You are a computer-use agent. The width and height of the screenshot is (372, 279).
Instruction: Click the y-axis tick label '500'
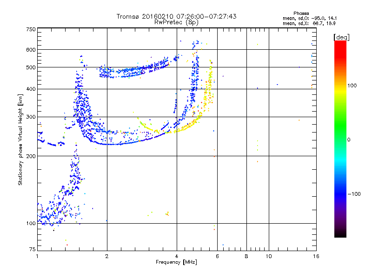point(31,67)
